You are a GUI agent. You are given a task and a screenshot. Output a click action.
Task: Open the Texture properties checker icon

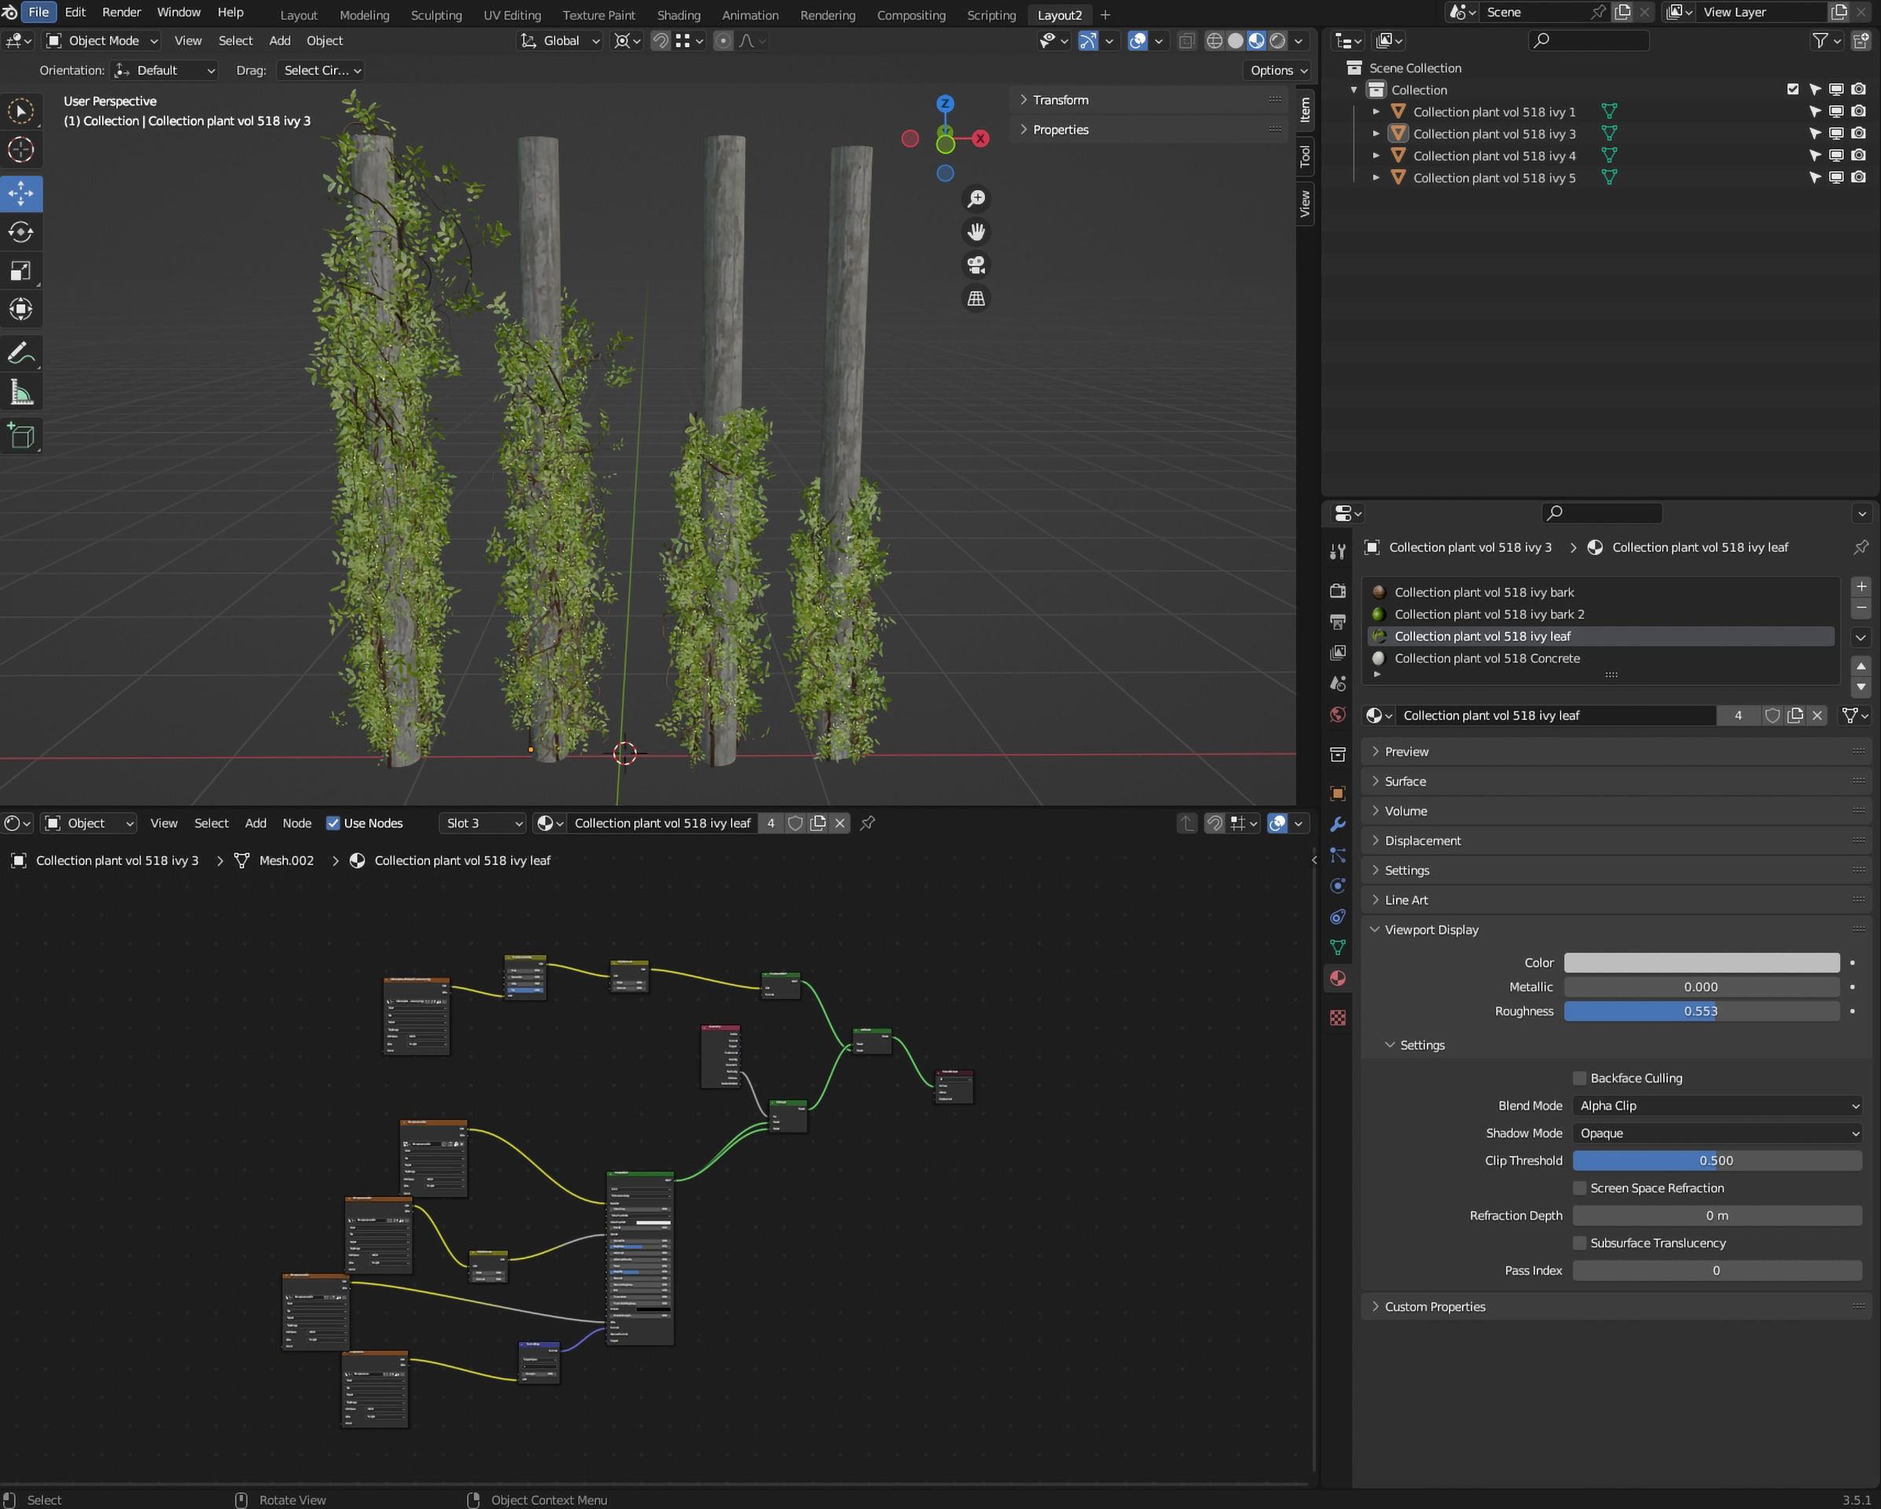coord(1338,1018)
